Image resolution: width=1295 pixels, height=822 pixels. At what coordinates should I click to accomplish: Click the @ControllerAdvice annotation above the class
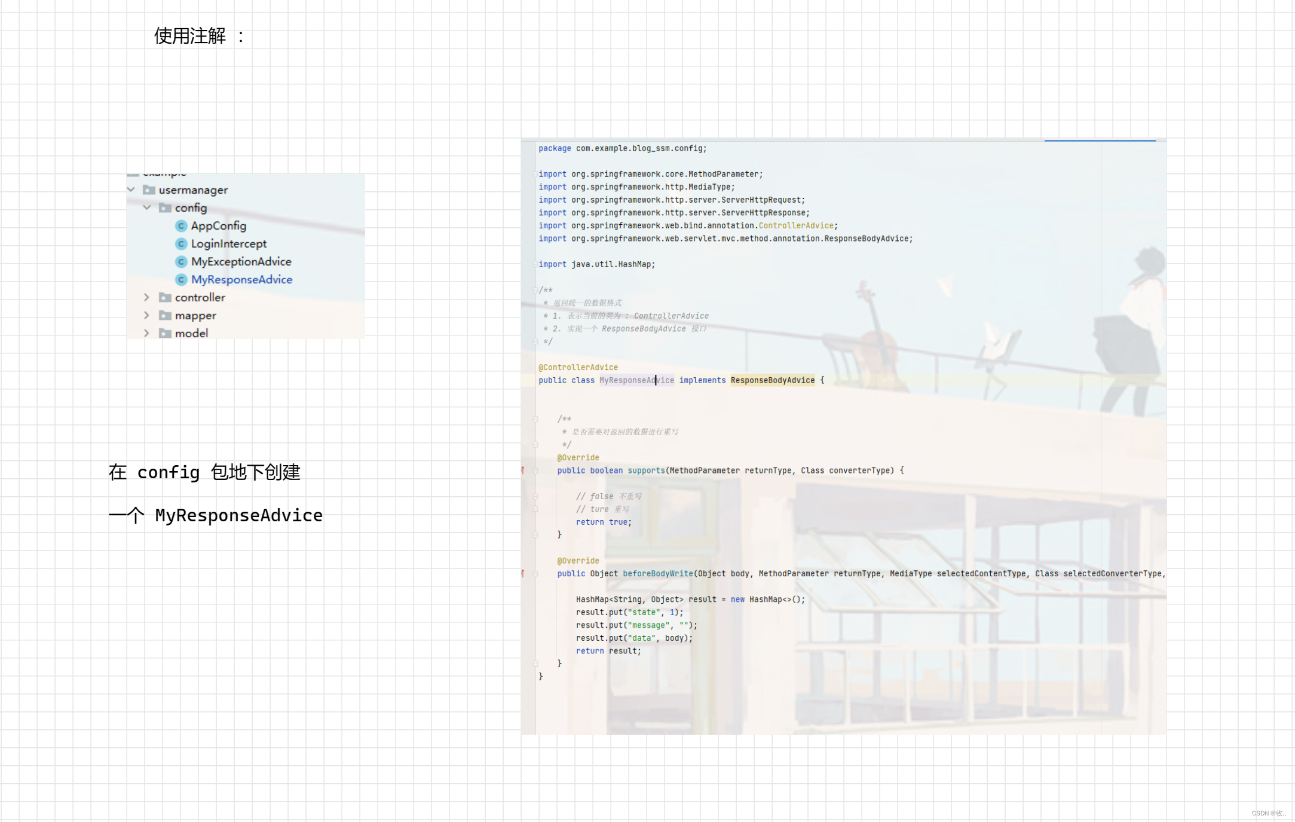point(578,367)
